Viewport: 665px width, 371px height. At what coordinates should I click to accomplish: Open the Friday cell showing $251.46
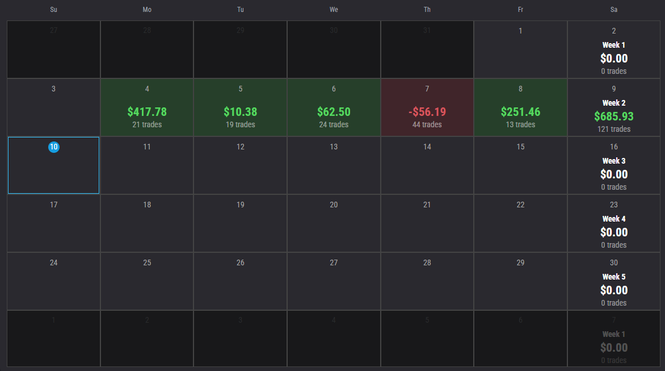pos(520,107)
